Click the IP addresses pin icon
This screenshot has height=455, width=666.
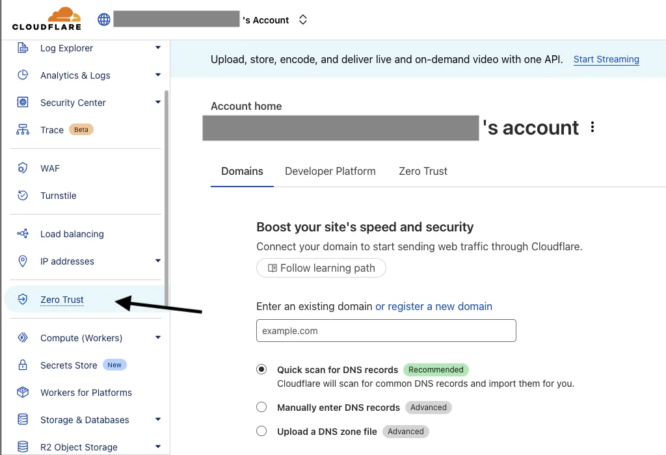[23, 261]
